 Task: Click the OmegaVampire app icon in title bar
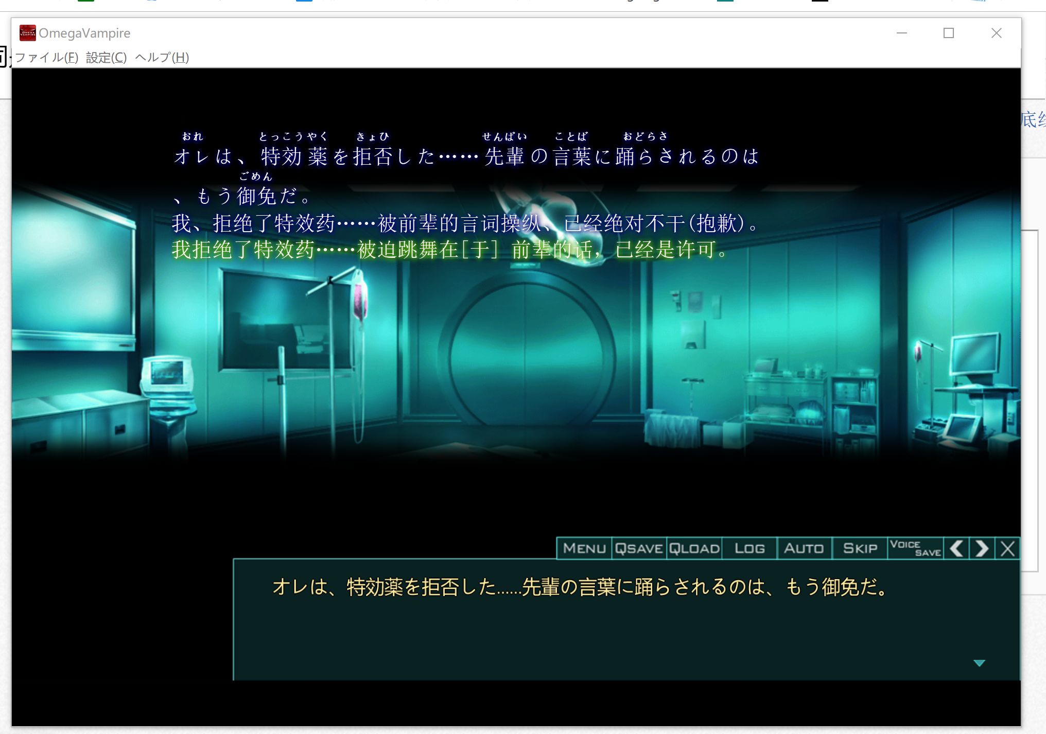27,33
